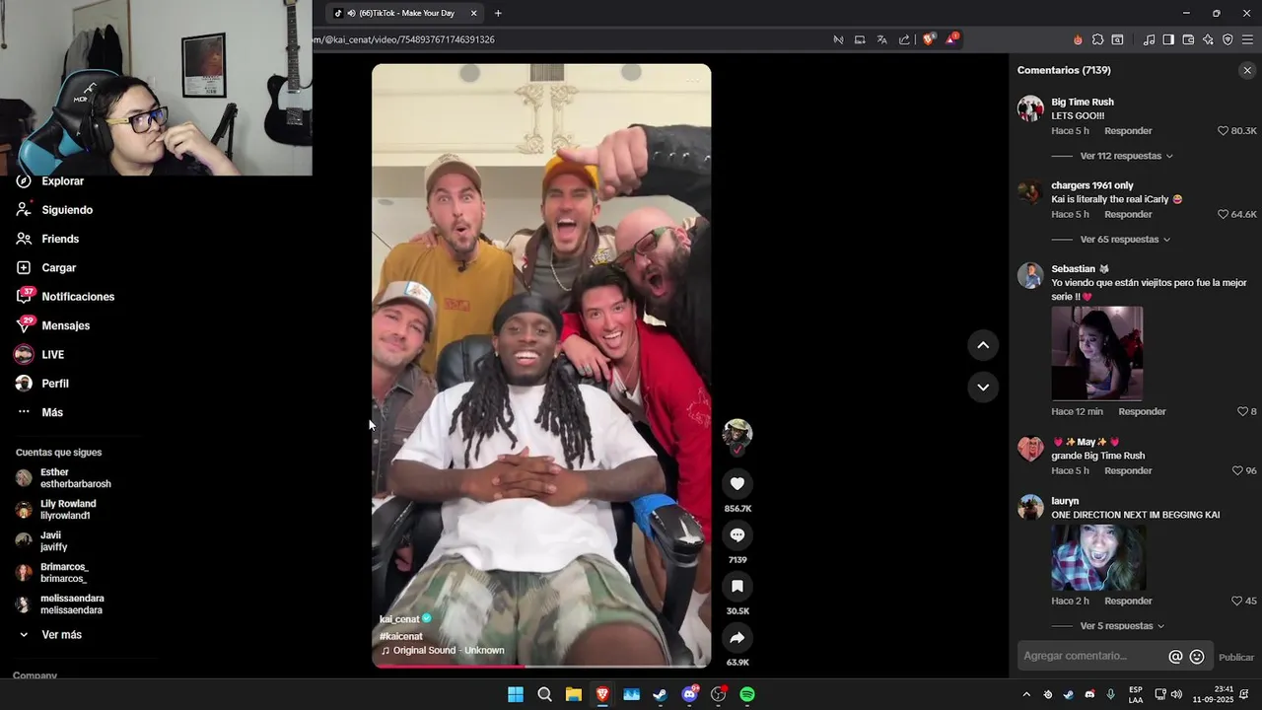The height and width of the screenshot is (710, 1262).
Task: Open lauryn's comment image thumbnail
Action: pos(1098,557)
